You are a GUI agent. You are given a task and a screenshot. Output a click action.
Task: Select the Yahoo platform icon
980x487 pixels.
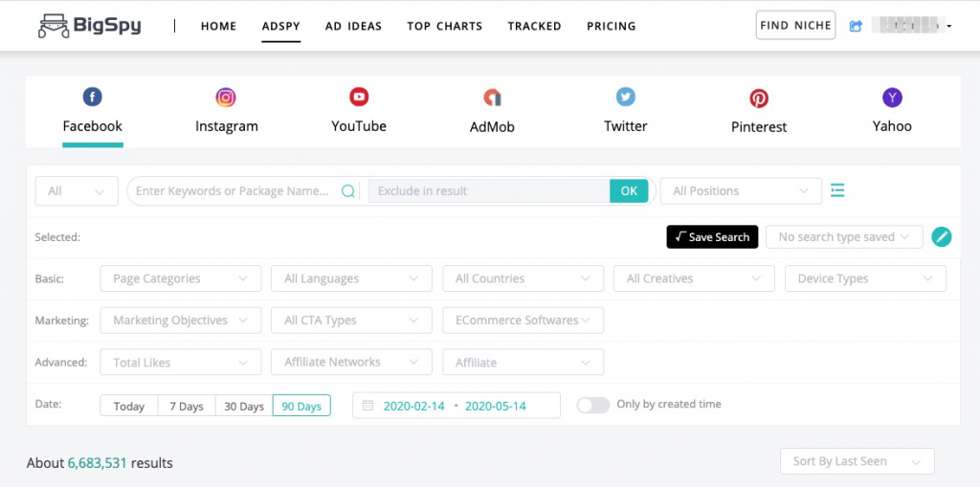(x=892, y=98)
